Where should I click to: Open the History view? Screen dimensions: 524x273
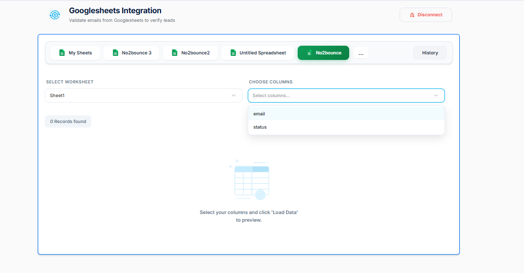click(430, 53)
